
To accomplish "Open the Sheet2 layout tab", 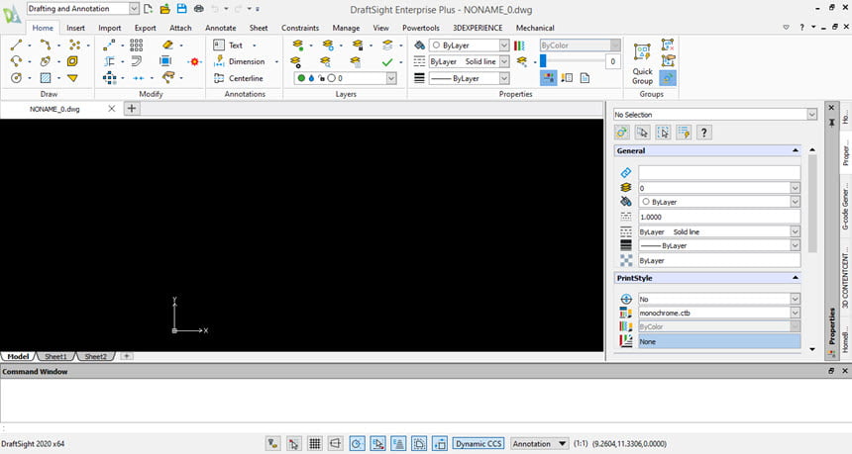I will (96, 356).
